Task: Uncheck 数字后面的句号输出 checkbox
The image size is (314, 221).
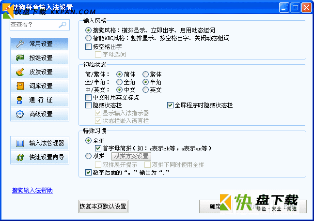Action: point(88,173)
